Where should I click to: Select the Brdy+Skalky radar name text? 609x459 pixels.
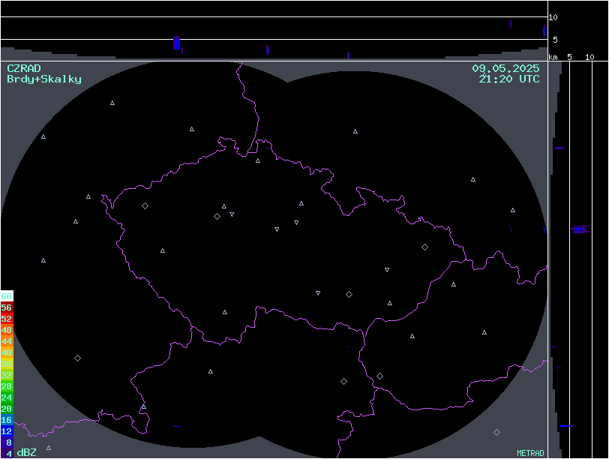44,79
